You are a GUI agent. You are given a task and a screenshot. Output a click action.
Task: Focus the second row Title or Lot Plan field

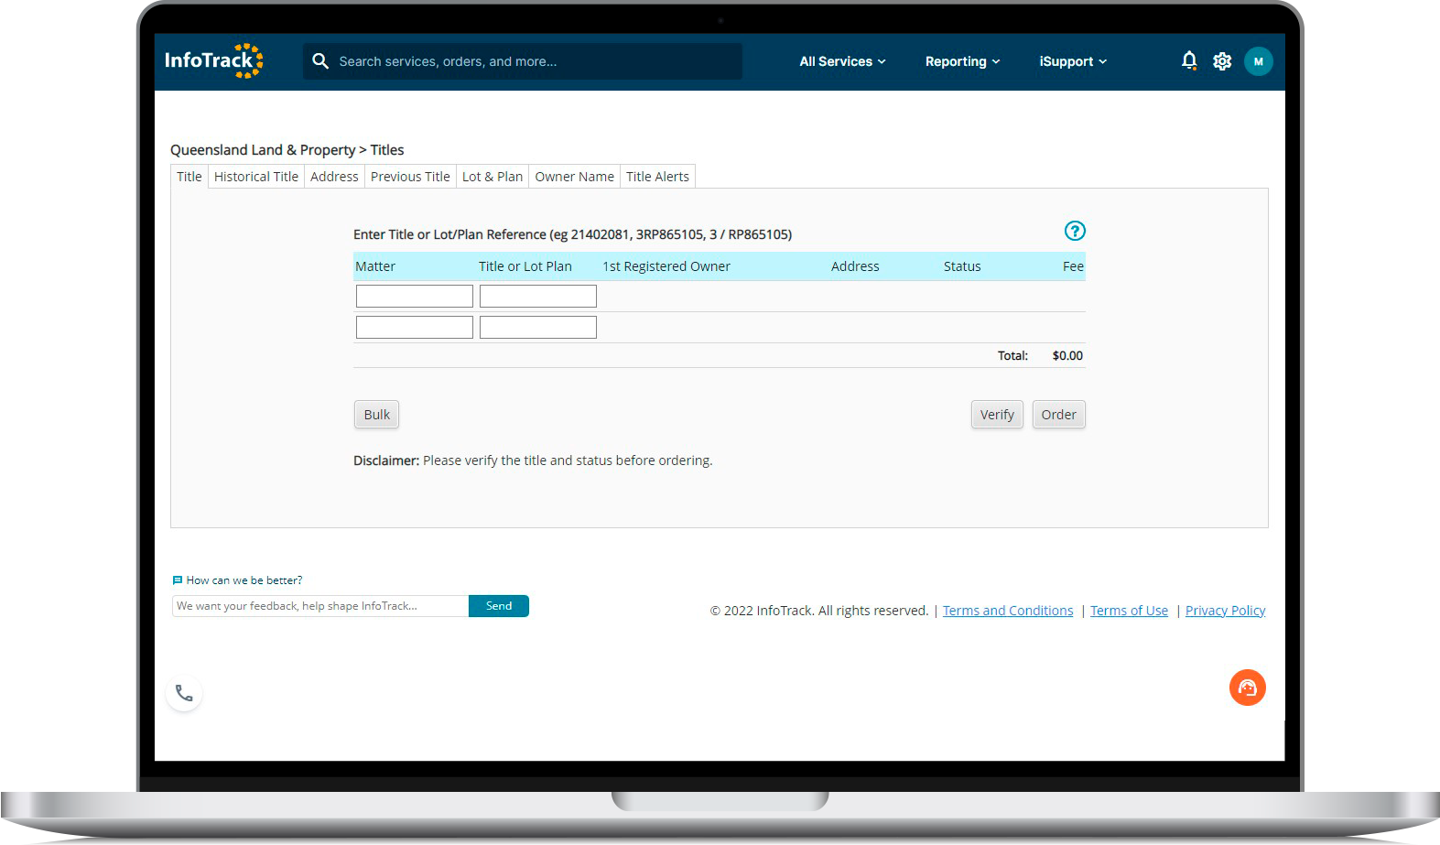(538, 327)
